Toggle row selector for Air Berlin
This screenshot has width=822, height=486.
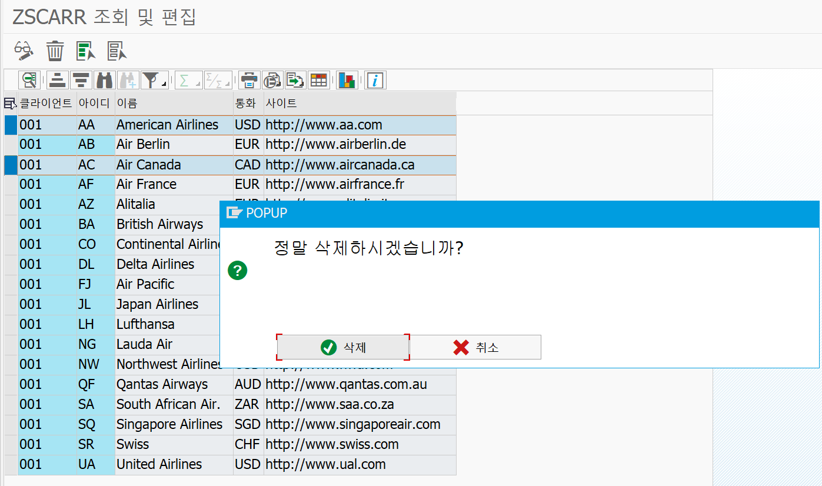(11, 145)
